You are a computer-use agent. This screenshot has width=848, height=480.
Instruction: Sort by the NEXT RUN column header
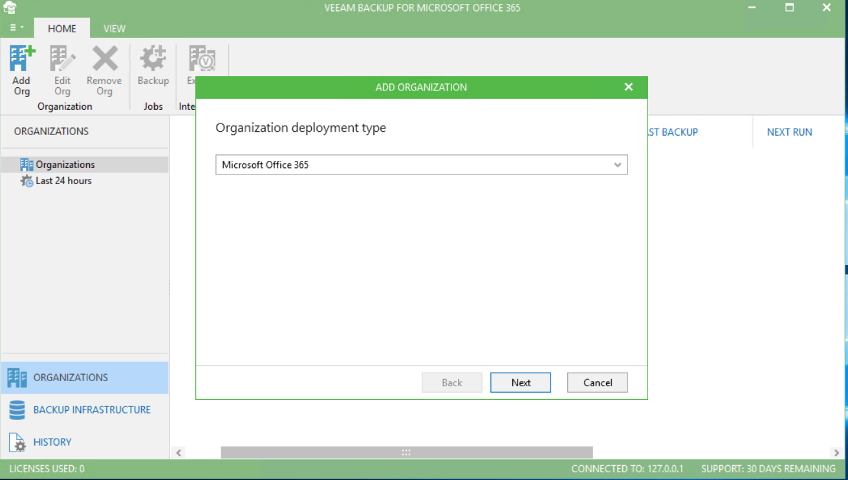pos(789,132)
